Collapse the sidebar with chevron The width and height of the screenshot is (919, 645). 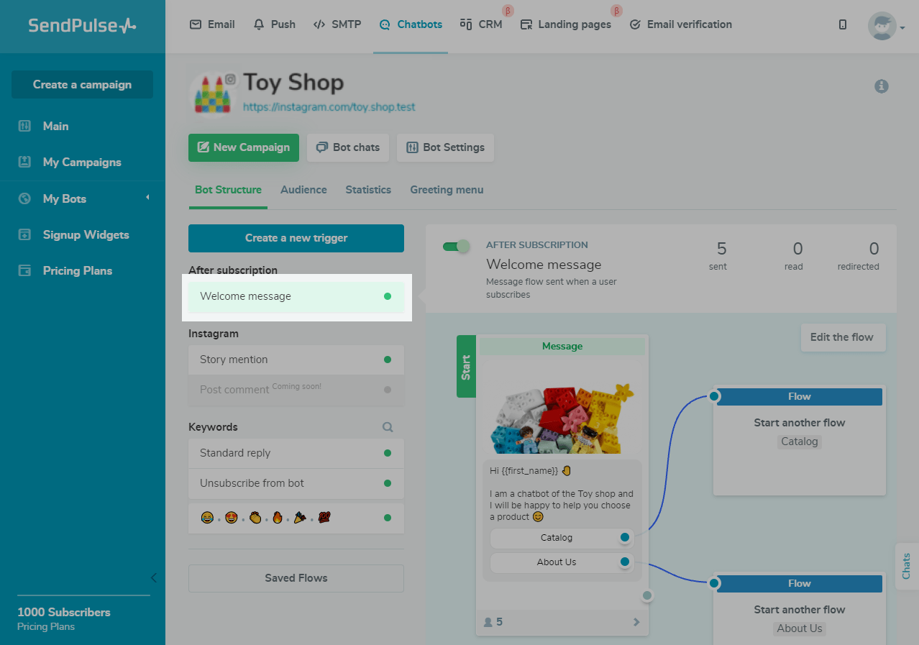[153, 577]
